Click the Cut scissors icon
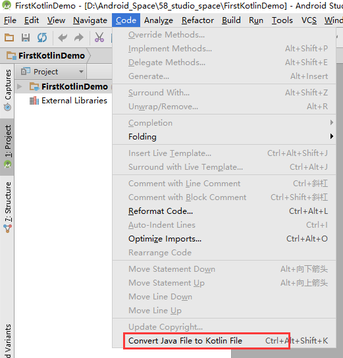 tap(99, 38)
